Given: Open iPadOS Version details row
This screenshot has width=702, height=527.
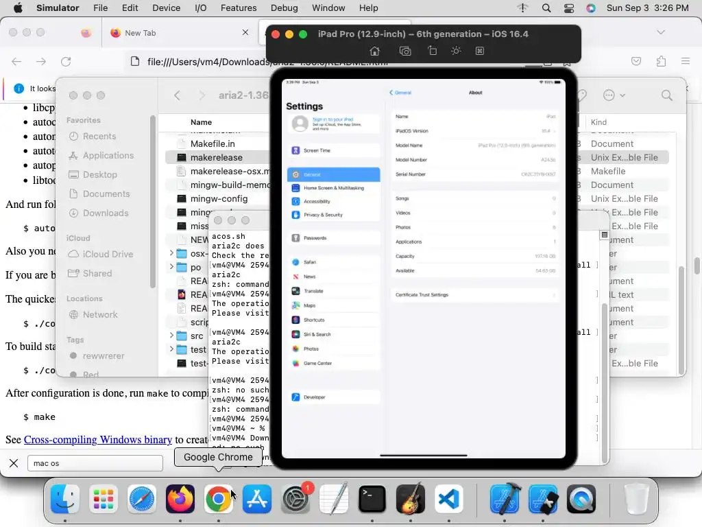Looking at the screenshot, I should click(x=475, y=131).
